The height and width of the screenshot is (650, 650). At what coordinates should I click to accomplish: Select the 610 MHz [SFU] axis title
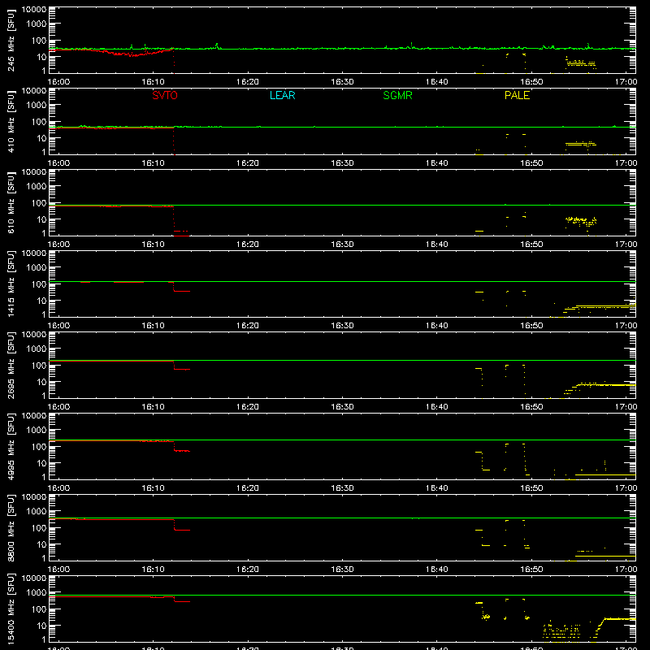[x=11, y=202]
